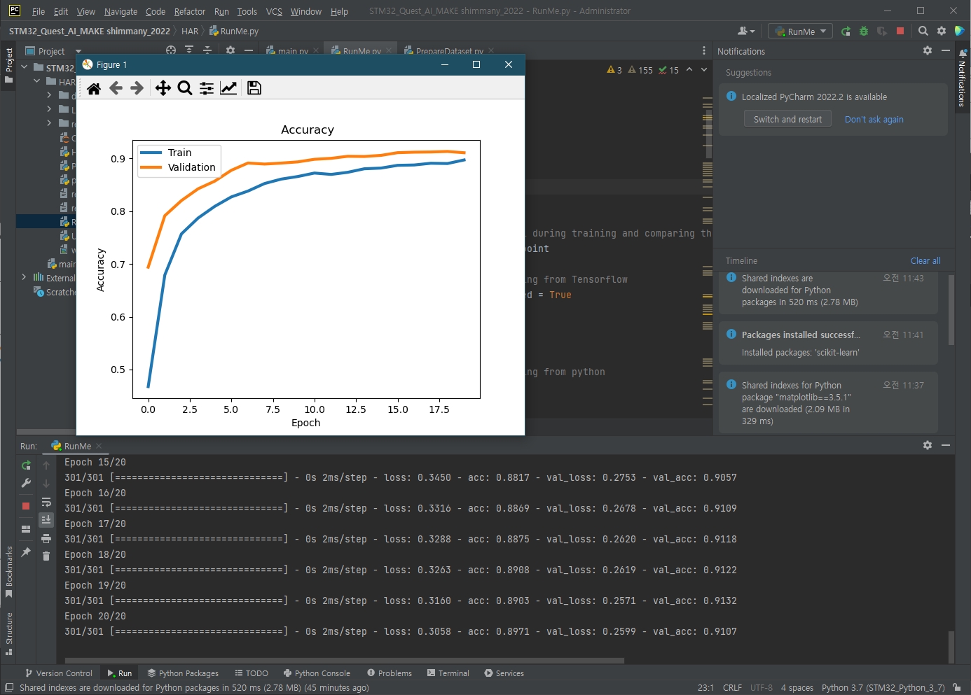Click the HAR breadcrumb in navigation bar
The image size is (971, 695).
[190, 31]
